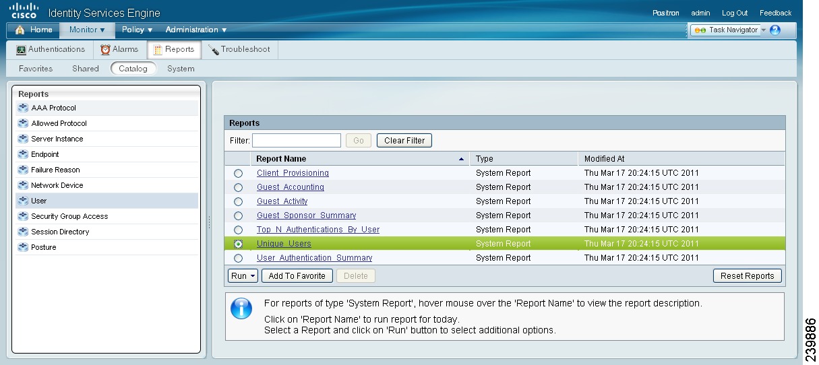Click the Cisco logo

pos(24,11)
